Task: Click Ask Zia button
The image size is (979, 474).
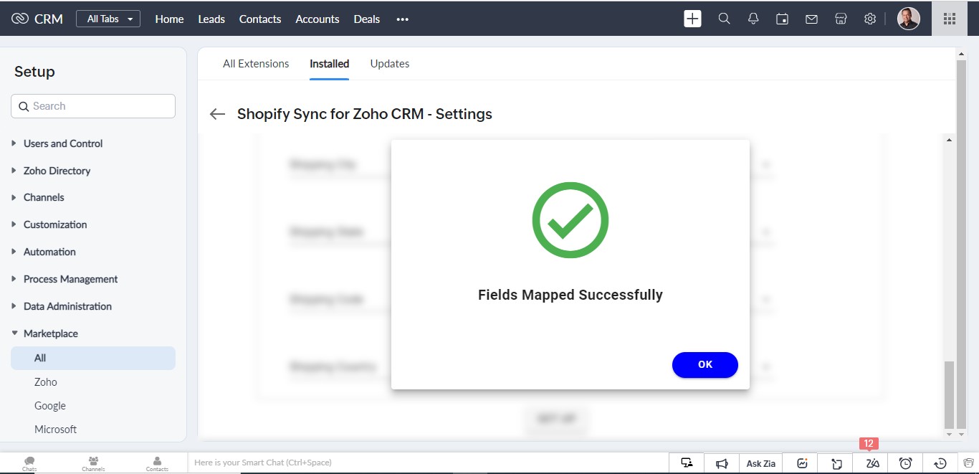Action: point(761,463)
